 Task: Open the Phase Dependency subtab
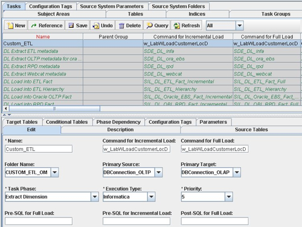click(118, 122)
